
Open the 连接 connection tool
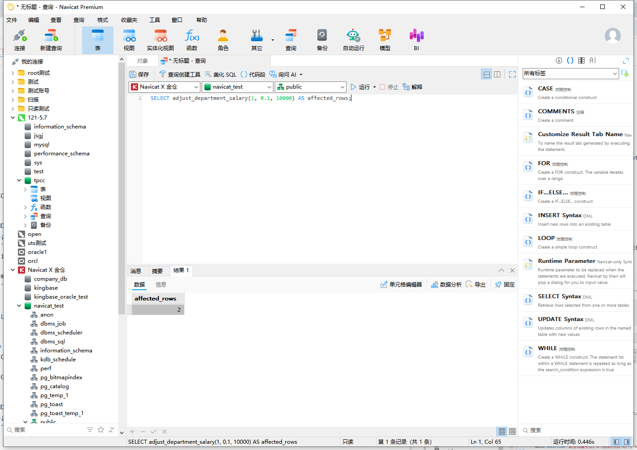20,40
